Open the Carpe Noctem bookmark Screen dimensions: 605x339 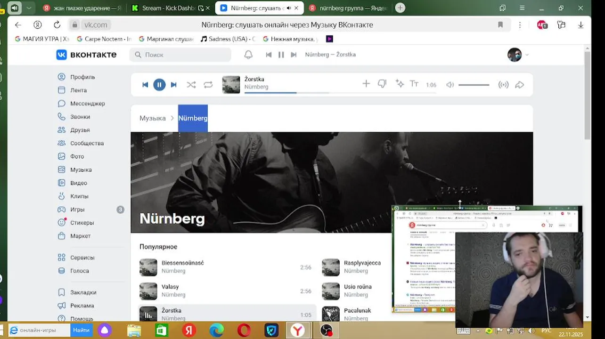tap(104, 39)
